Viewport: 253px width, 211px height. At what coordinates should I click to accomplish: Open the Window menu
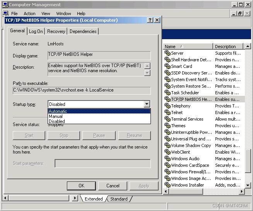(x=63, y=14)
